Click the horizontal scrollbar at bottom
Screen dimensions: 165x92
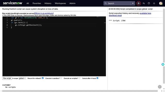tap(80, 91)
